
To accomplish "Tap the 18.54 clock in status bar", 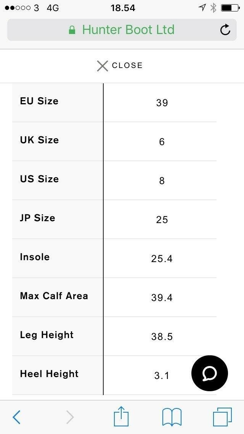I will (123, 8).
